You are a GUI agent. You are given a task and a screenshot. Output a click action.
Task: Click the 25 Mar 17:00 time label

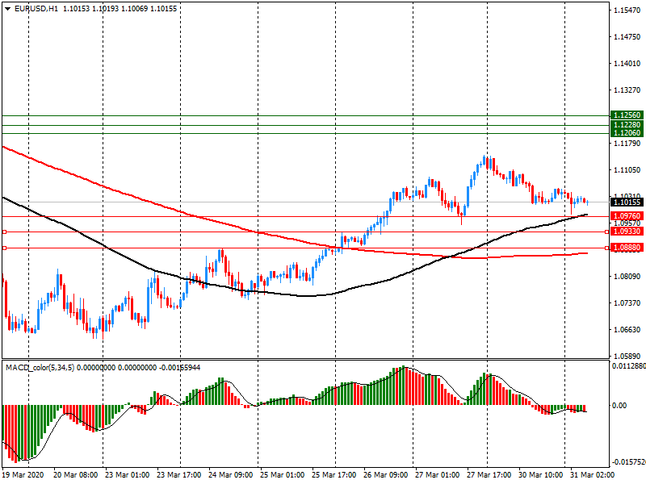tap(333, 475)
